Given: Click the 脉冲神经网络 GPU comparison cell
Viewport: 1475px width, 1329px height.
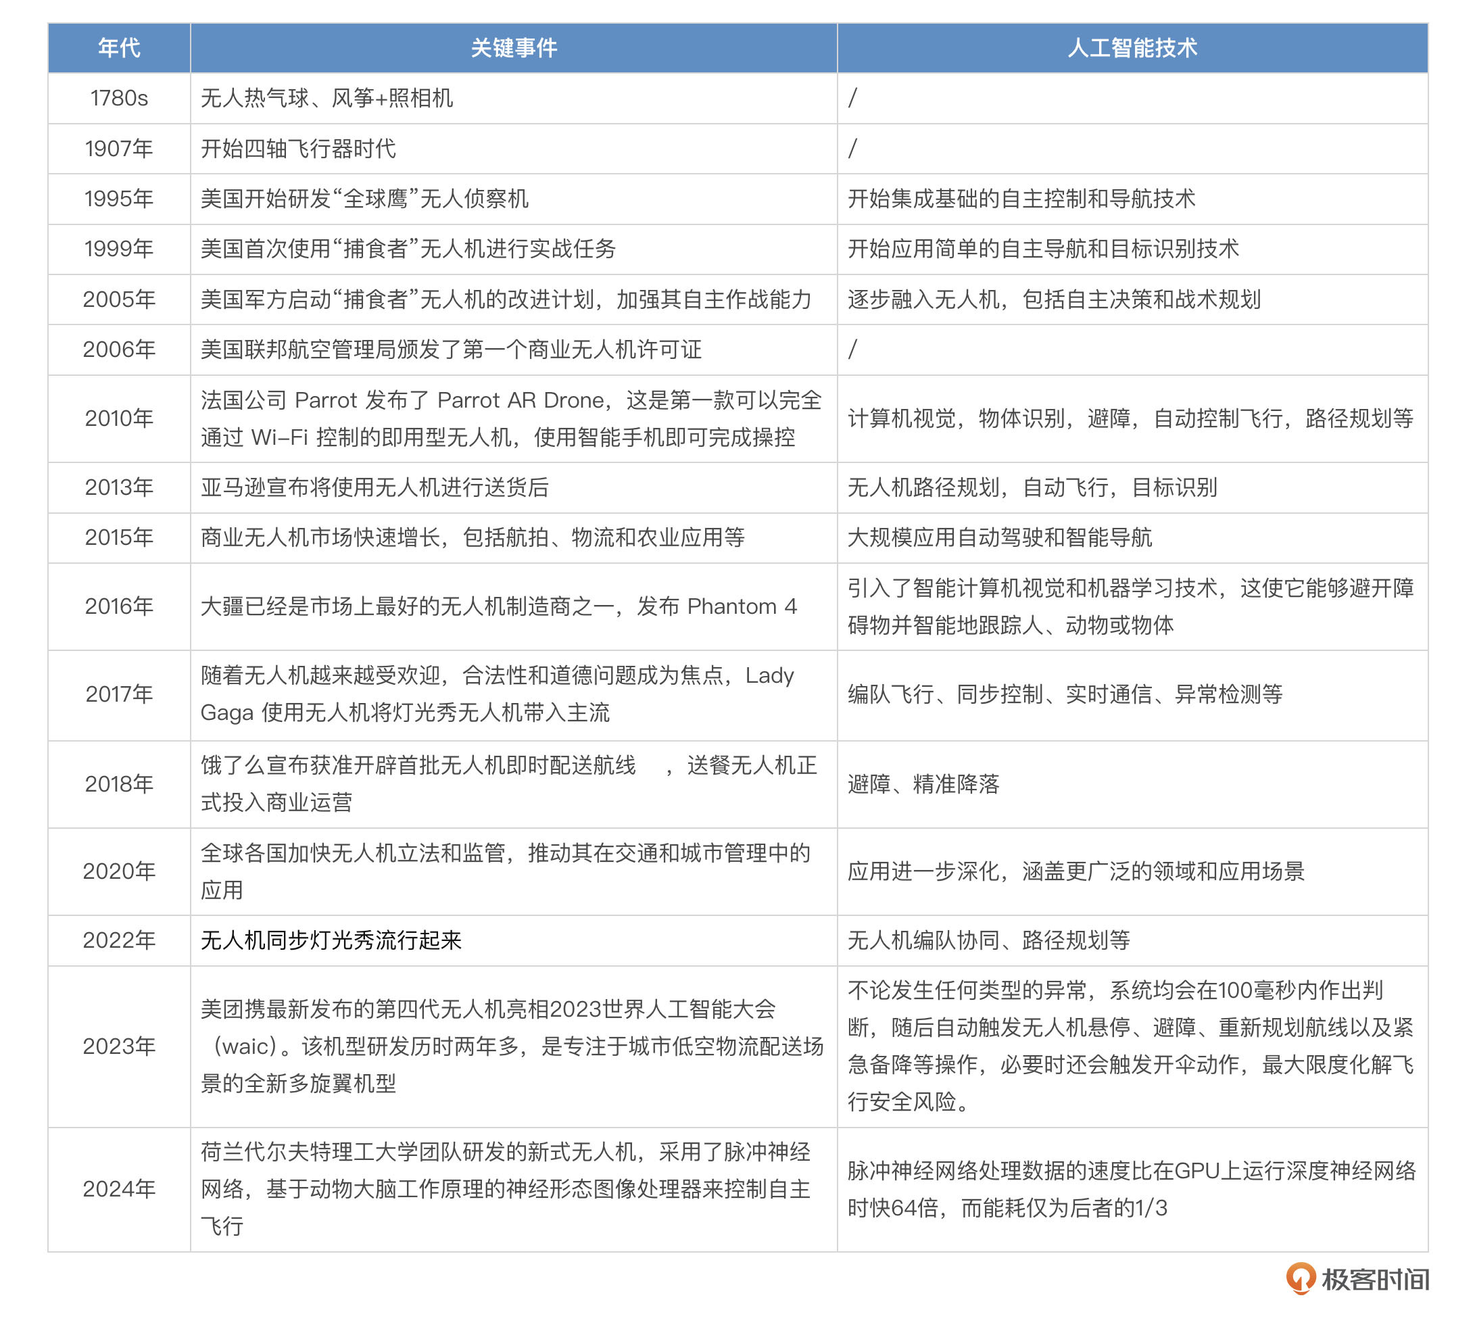Looking at the screenshot, I should [x=1130, y=1189].
